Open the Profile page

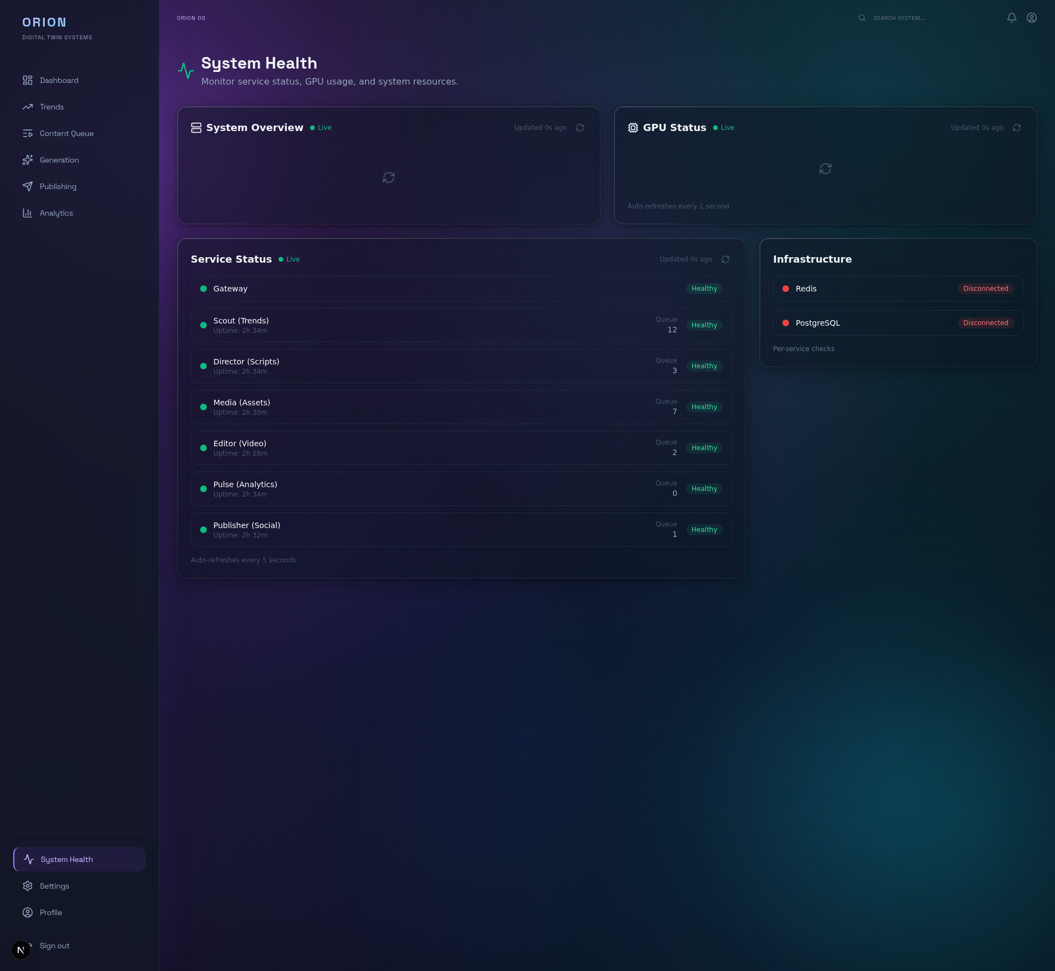(x=50, y=912)
